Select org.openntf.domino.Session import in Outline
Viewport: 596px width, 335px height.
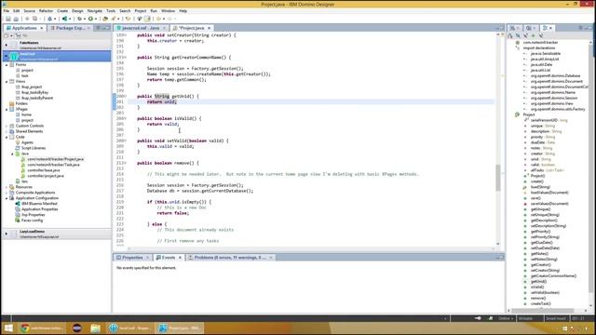[554, 98]
